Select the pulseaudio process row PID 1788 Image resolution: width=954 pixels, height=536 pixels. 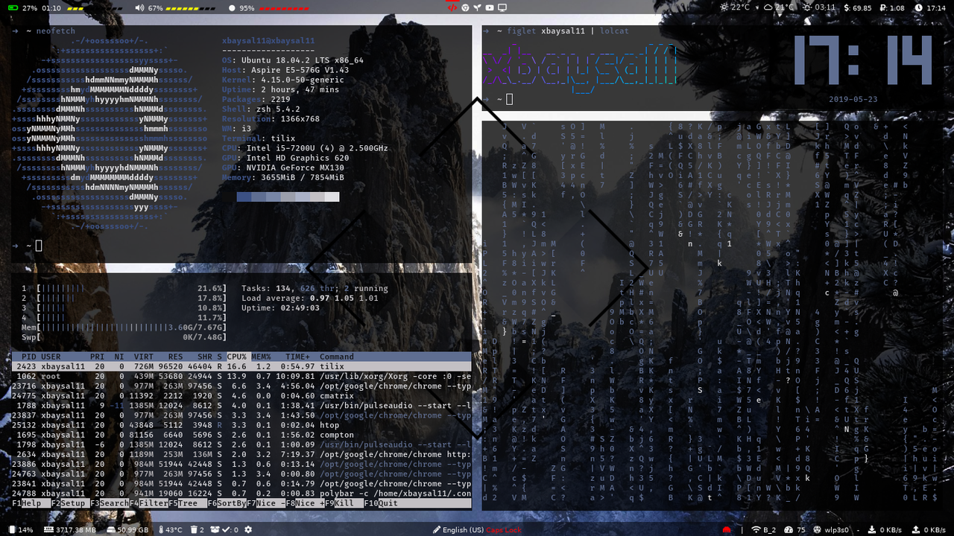pyautogui.click(x=242, y=405)
